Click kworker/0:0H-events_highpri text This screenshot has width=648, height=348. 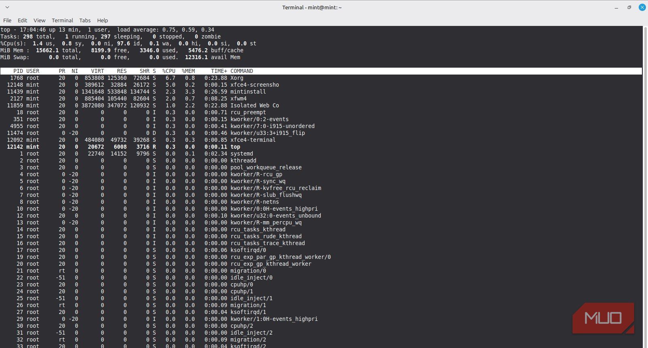click(274, 209)
